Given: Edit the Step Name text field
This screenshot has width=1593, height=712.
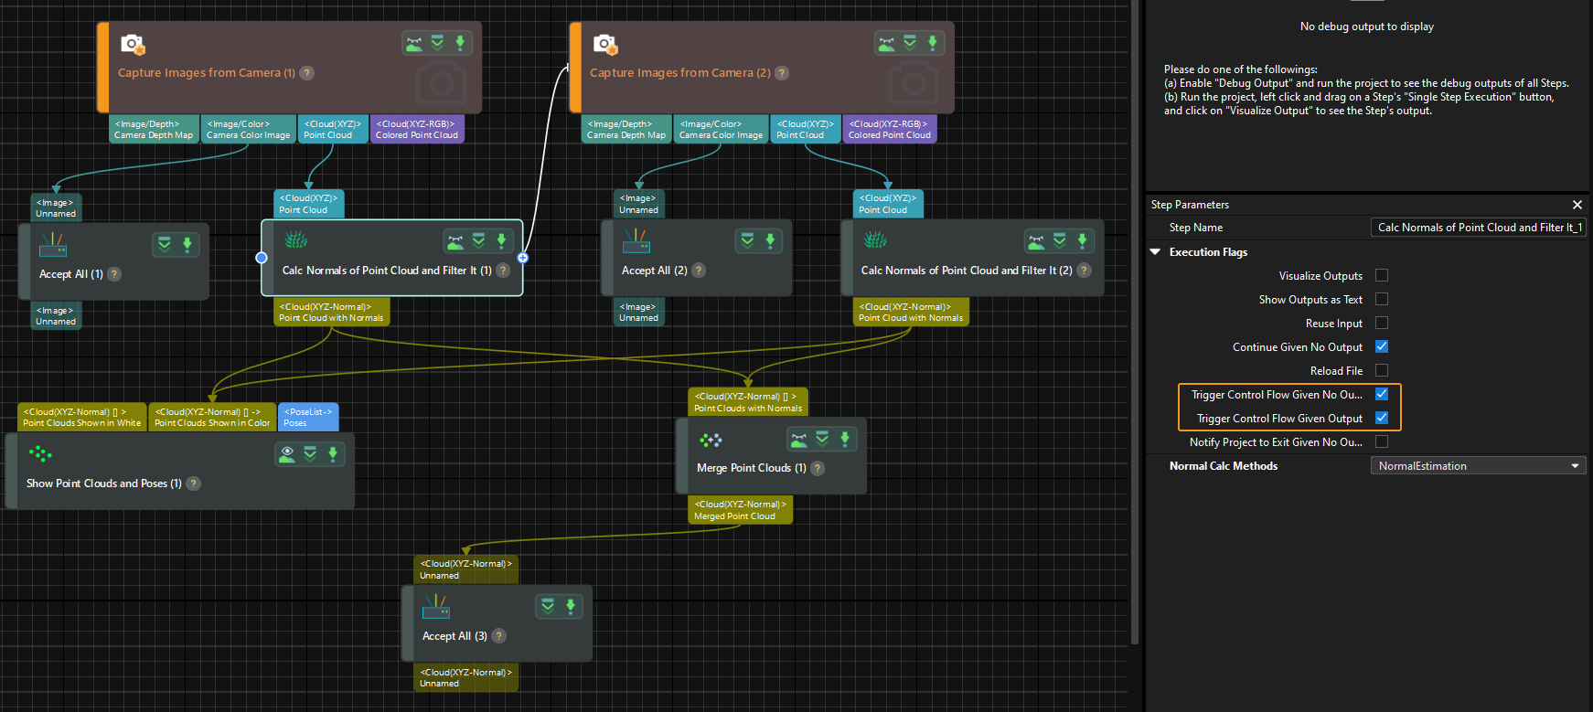Looking at the screenshot, I should pyautogui.click(x=1478, y=228).
